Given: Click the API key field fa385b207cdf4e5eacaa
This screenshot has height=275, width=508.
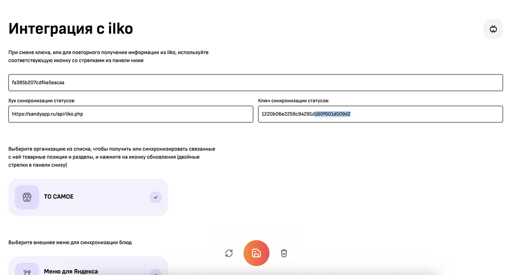Looking at the screenshot, I should tap(255, 83).
